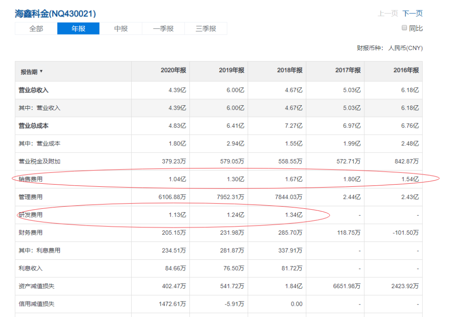Click the 2.94亿 operating cost value

[236, 144]
